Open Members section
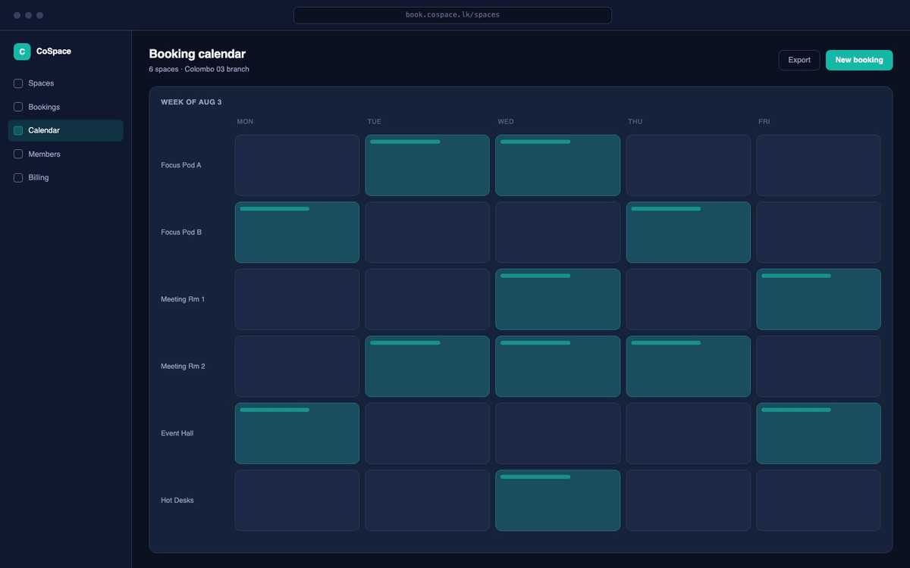The image size is (910, 568). click(65, 154)
